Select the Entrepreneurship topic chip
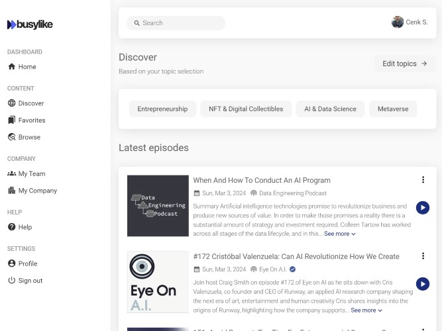The image size is (442, 331). (162, 109)
